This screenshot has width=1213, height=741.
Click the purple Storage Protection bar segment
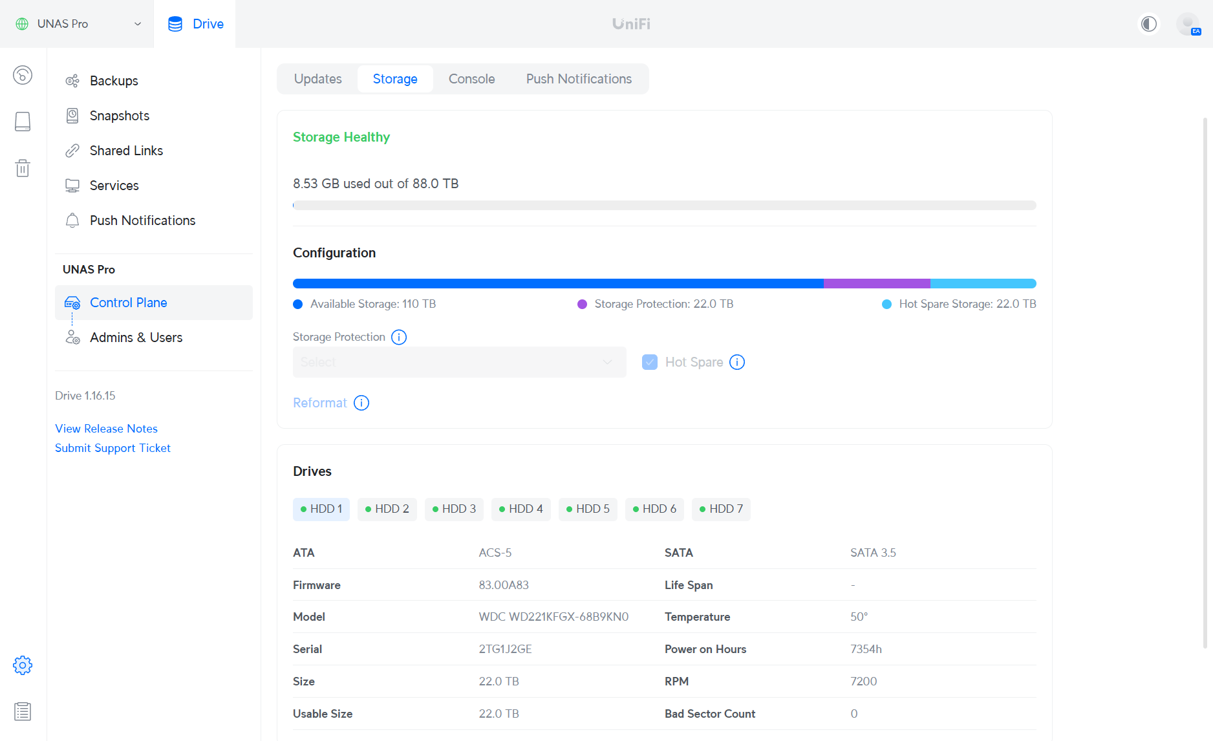pos(877,283)
